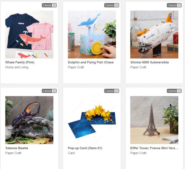Select the Card category under Pop-up Card
Image resolution: width=185 pixels, height=169 pixels.
tap(71, 153)
